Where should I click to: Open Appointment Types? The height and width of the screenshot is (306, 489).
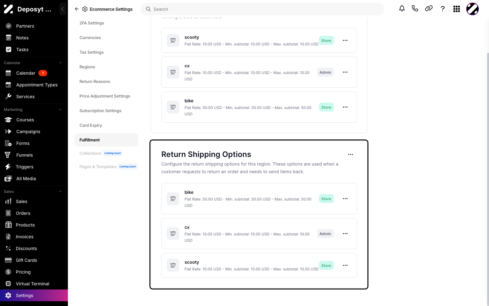point(34,85)
